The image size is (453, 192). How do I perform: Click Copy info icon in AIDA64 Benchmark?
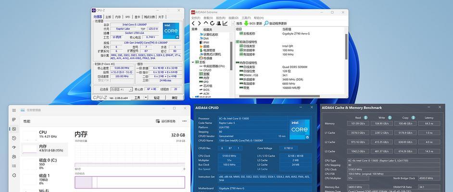pyautogui.click(x=413, y=118)
